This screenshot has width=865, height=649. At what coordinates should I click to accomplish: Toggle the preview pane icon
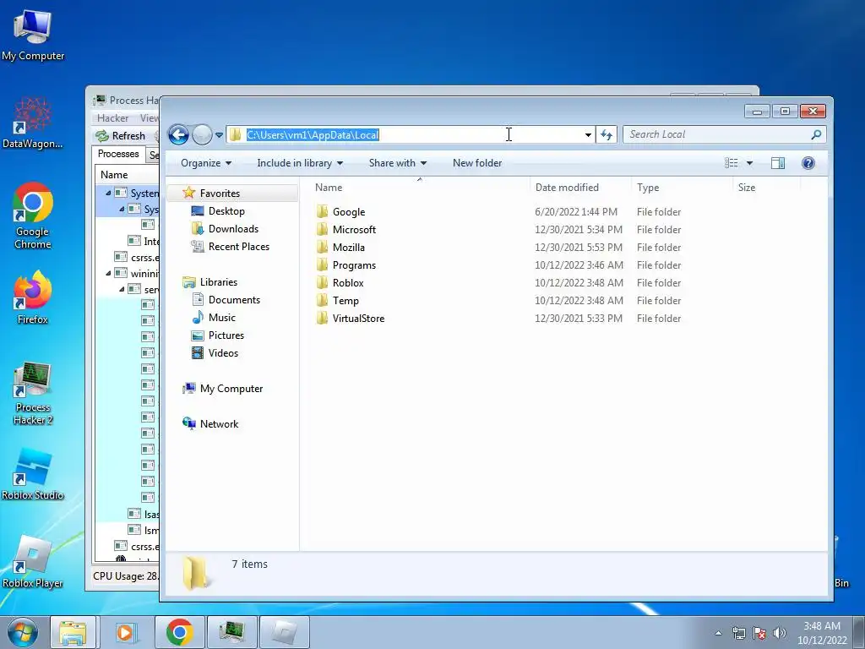[x=778, y=163]
